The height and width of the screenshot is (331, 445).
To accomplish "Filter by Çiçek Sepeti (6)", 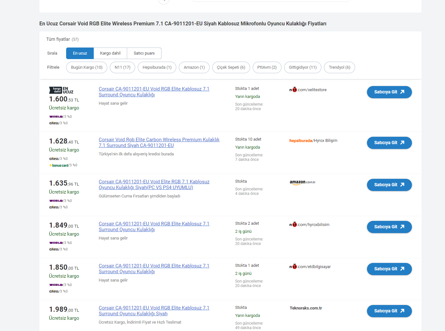I will pyautogui.click(x=231, y=67).
